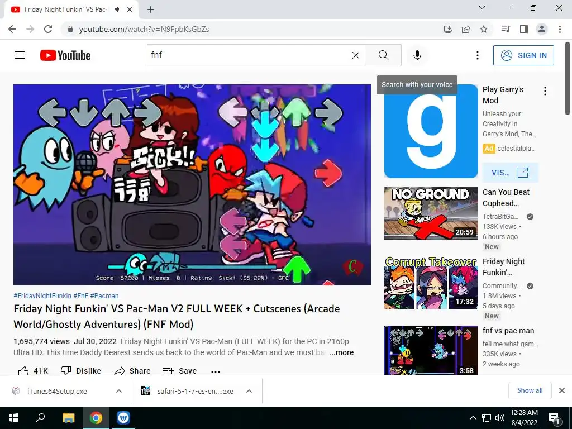572x429 pixels.
Task: Open the media control icon
Action: click(506, 29)
